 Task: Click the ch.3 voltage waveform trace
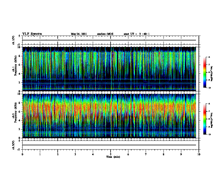tap(109, 145)
